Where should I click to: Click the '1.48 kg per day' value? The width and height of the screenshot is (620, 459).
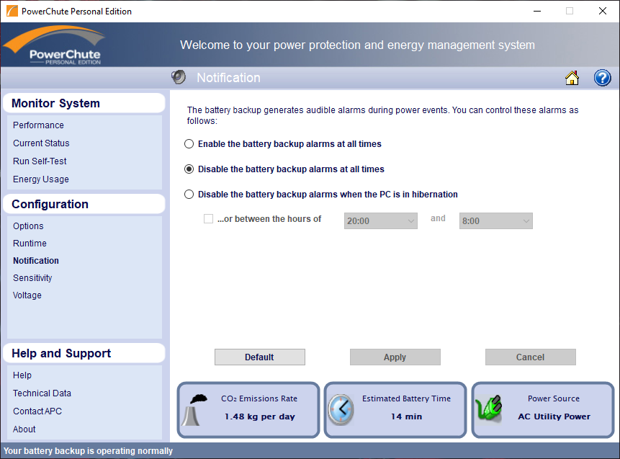[260, 416]
